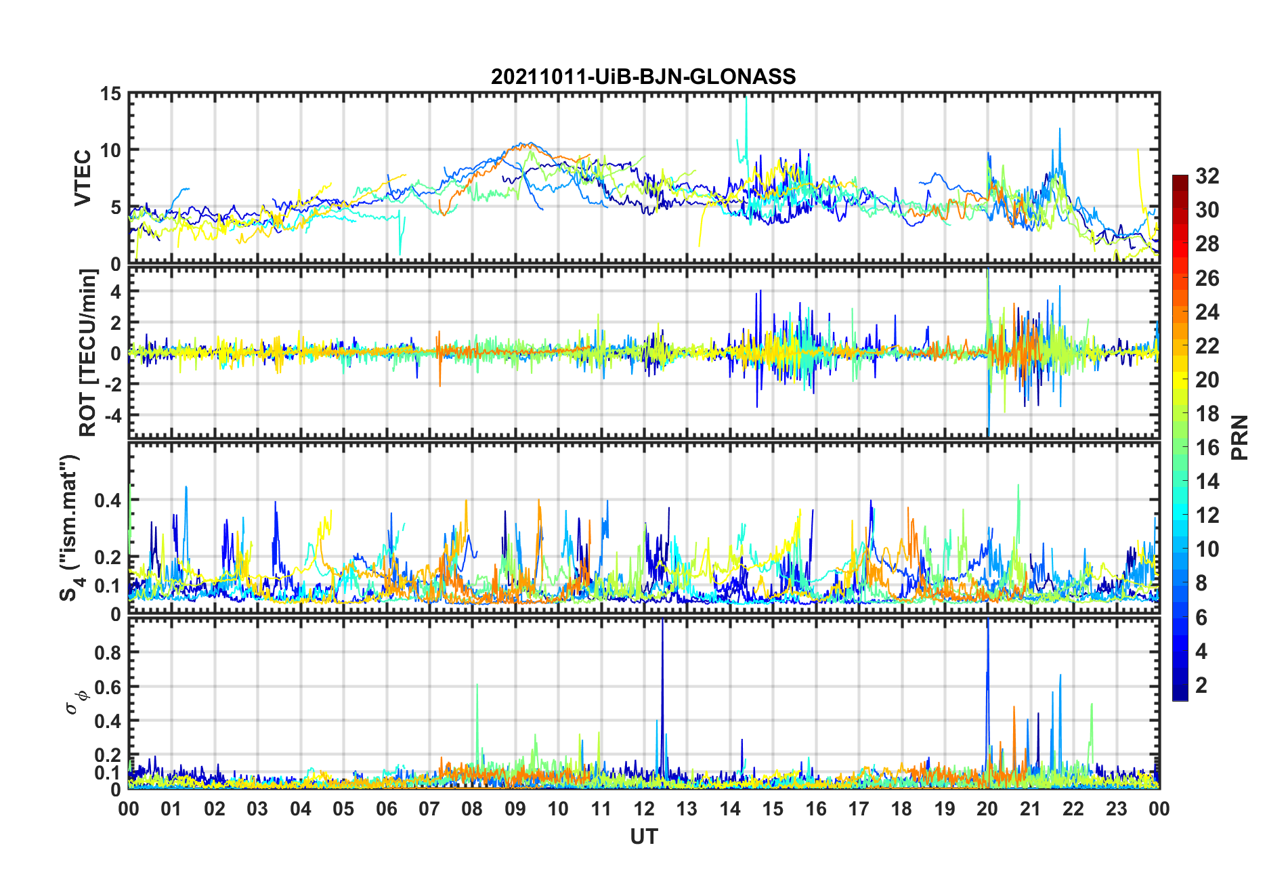The height and width of the screenshot is (875, 1288).
Task: Select the "0.4" tick on the S4 axis
Action: (106, 500)
